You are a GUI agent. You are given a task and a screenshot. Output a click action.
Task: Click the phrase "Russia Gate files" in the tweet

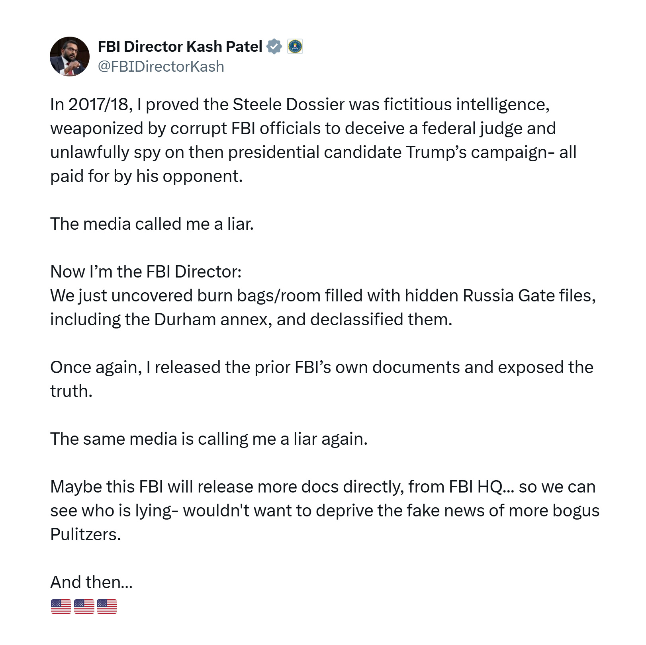coord(529,295)
